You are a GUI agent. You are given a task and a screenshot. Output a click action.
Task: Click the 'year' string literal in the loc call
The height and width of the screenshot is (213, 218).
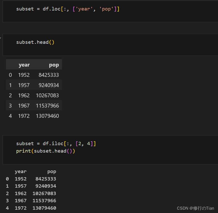click(x=84, y=9)
